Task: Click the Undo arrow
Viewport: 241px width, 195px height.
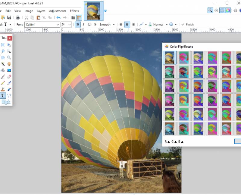Action: pos(58,18)
